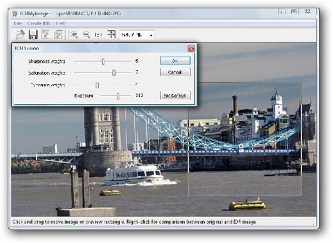This screenshot has width=333, height=243.
Task: Click the Set Default button
Action: tap(175, 96)
